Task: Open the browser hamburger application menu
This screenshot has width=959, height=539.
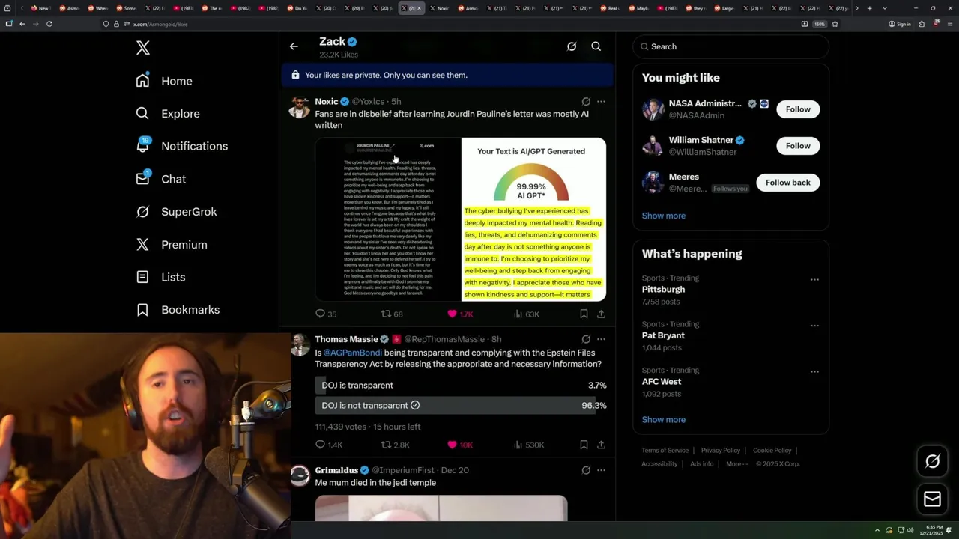Action: (949, 24)
